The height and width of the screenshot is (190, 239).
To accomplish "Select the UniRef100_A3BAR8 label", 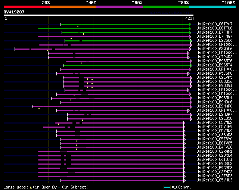I will [x=214, y=135].
